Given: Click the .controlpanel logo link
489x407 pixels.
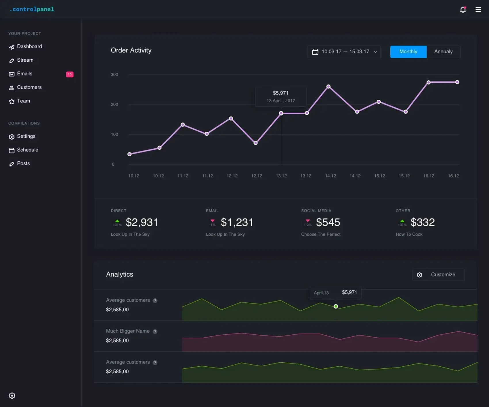Looking at the screenshot, I should click(x=32, y=9).
